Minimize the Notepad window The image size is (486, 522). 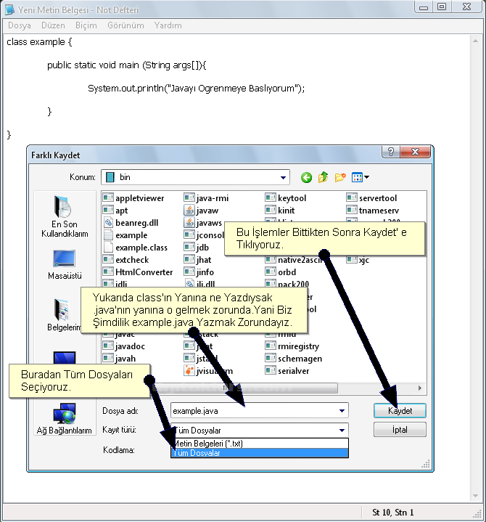[424, 7]
